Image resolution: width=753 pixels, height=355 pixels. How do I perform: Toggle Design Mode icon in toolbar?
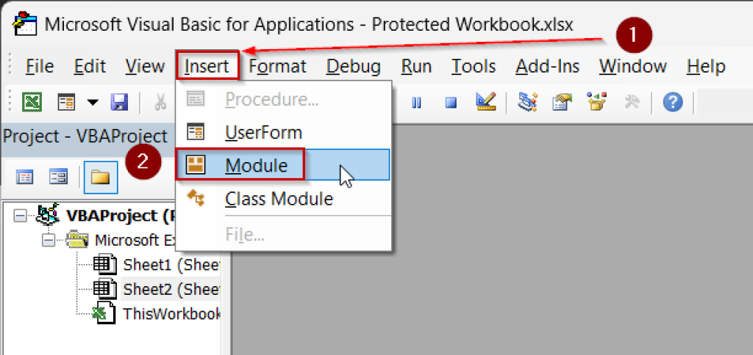pos(485,102)
